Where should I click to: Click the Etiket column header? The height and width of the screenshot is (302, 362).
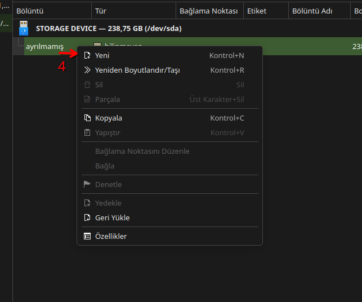pos(257,11)
